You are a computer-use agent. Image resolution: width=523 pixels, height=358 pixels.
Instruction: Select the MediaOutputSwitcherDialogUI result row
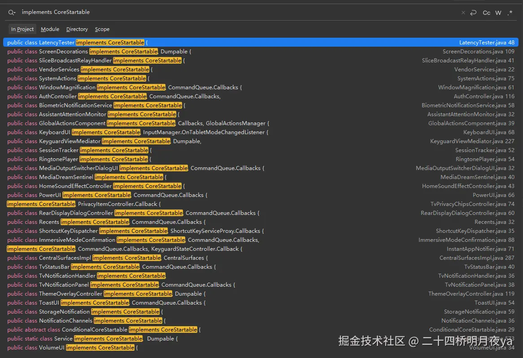261,168
